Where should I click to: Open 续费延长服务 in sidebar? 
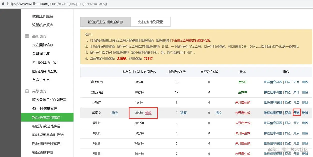(43, 16)
